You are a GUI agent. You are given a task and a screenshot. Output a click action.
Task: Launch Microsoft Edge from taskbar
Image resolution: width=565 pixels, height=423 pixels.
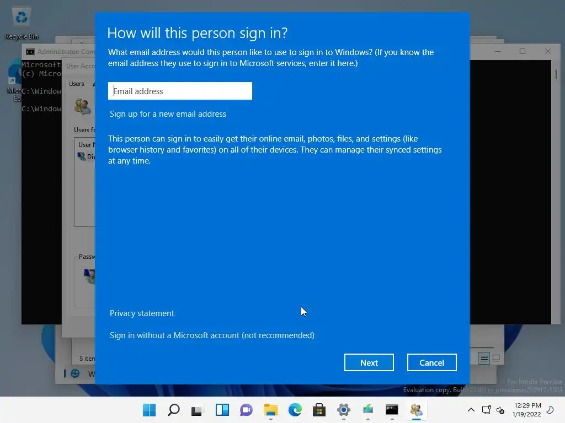295,410
